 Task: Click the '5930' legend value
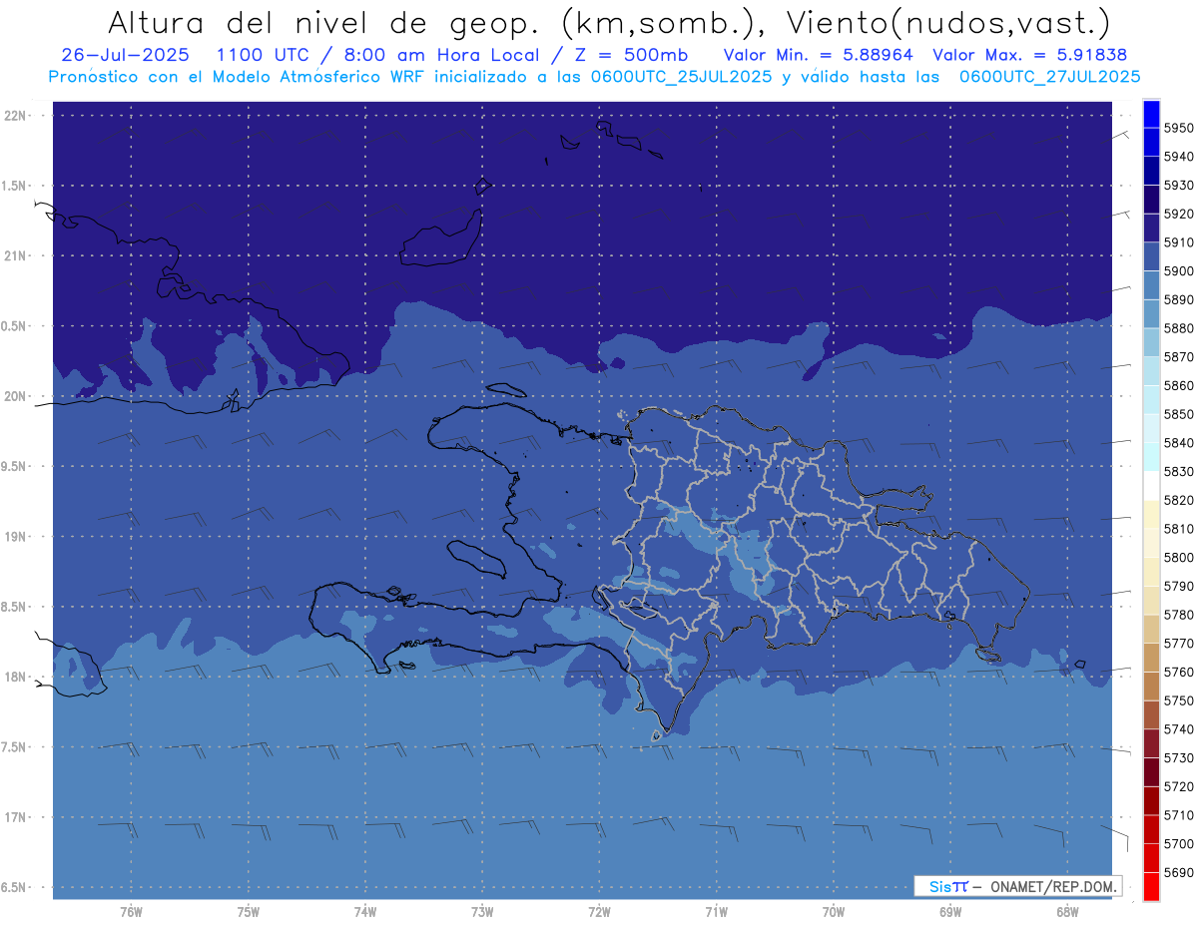tap(1179, 186)
